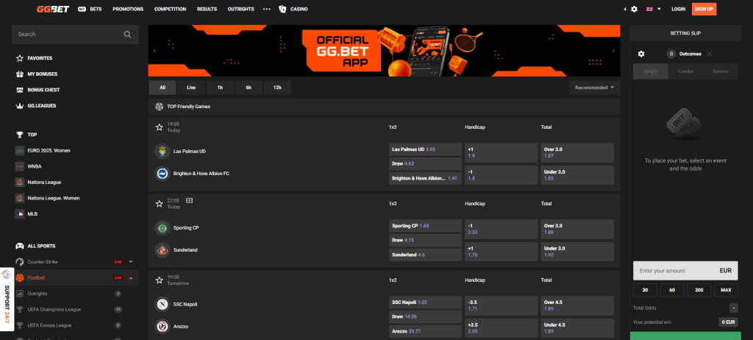The image size is (753, 340).
Task: Open Favorites star icon in sidebar
Action: tap(20, 58)
